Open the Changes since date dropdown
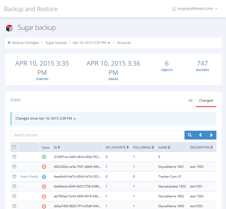The width and height of the screenshot is (226, 209). [x=75, y=119]
